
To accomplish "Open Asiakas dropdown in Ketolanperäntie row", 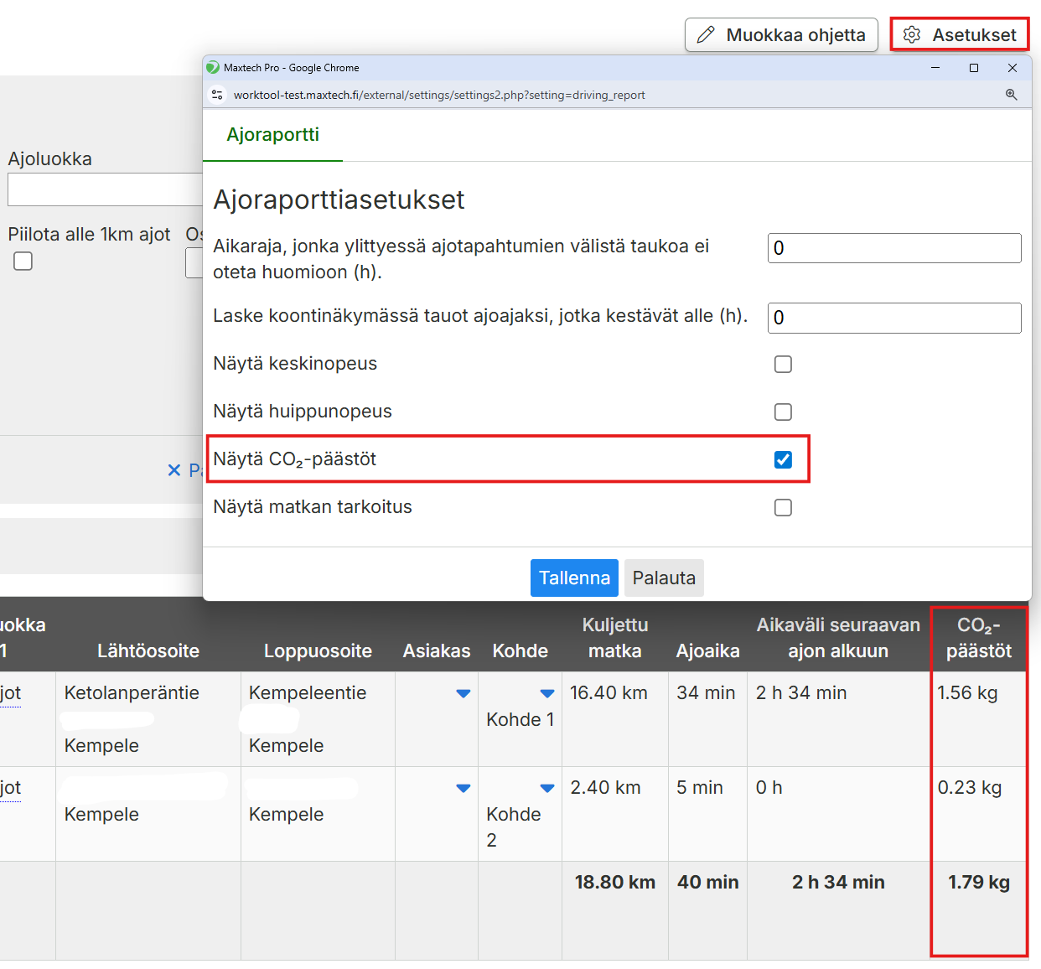I will point(463,693).
